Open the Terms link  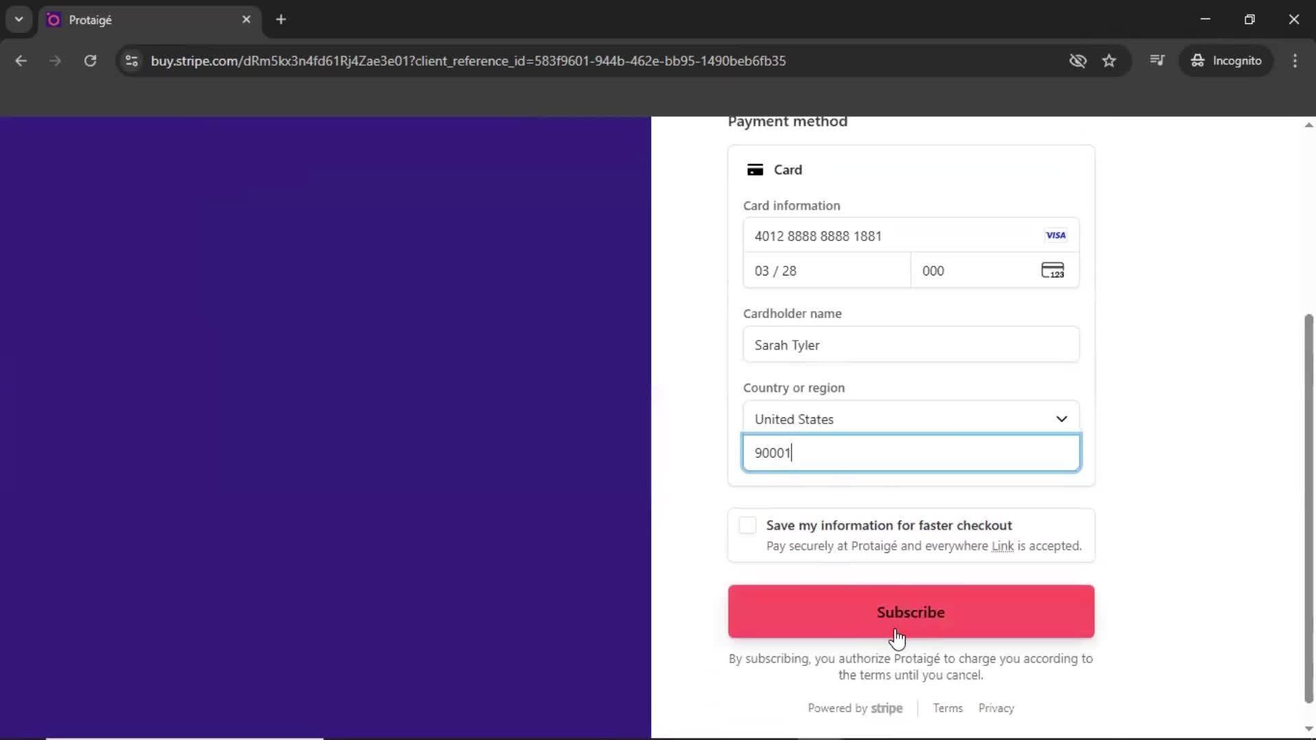pyautogui.click(x=947, y=708)
